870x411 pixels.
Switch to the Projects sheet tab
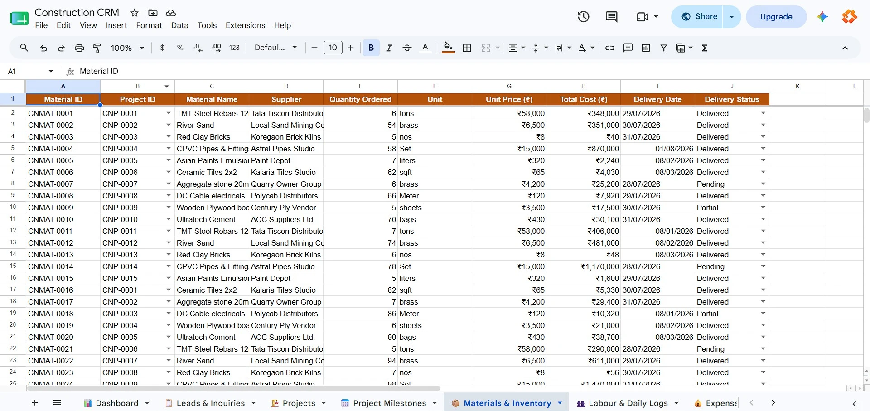point(299,403)
